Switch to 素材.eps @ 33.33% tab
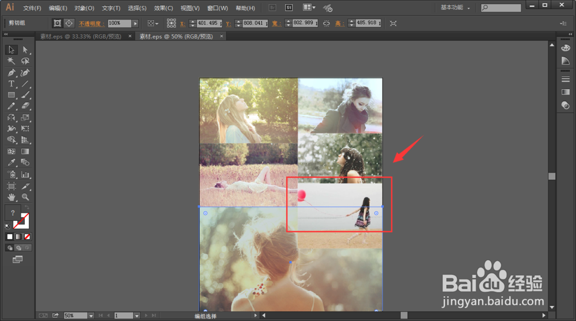This screenshot has height=321, width=576. (x=81, y=36)
